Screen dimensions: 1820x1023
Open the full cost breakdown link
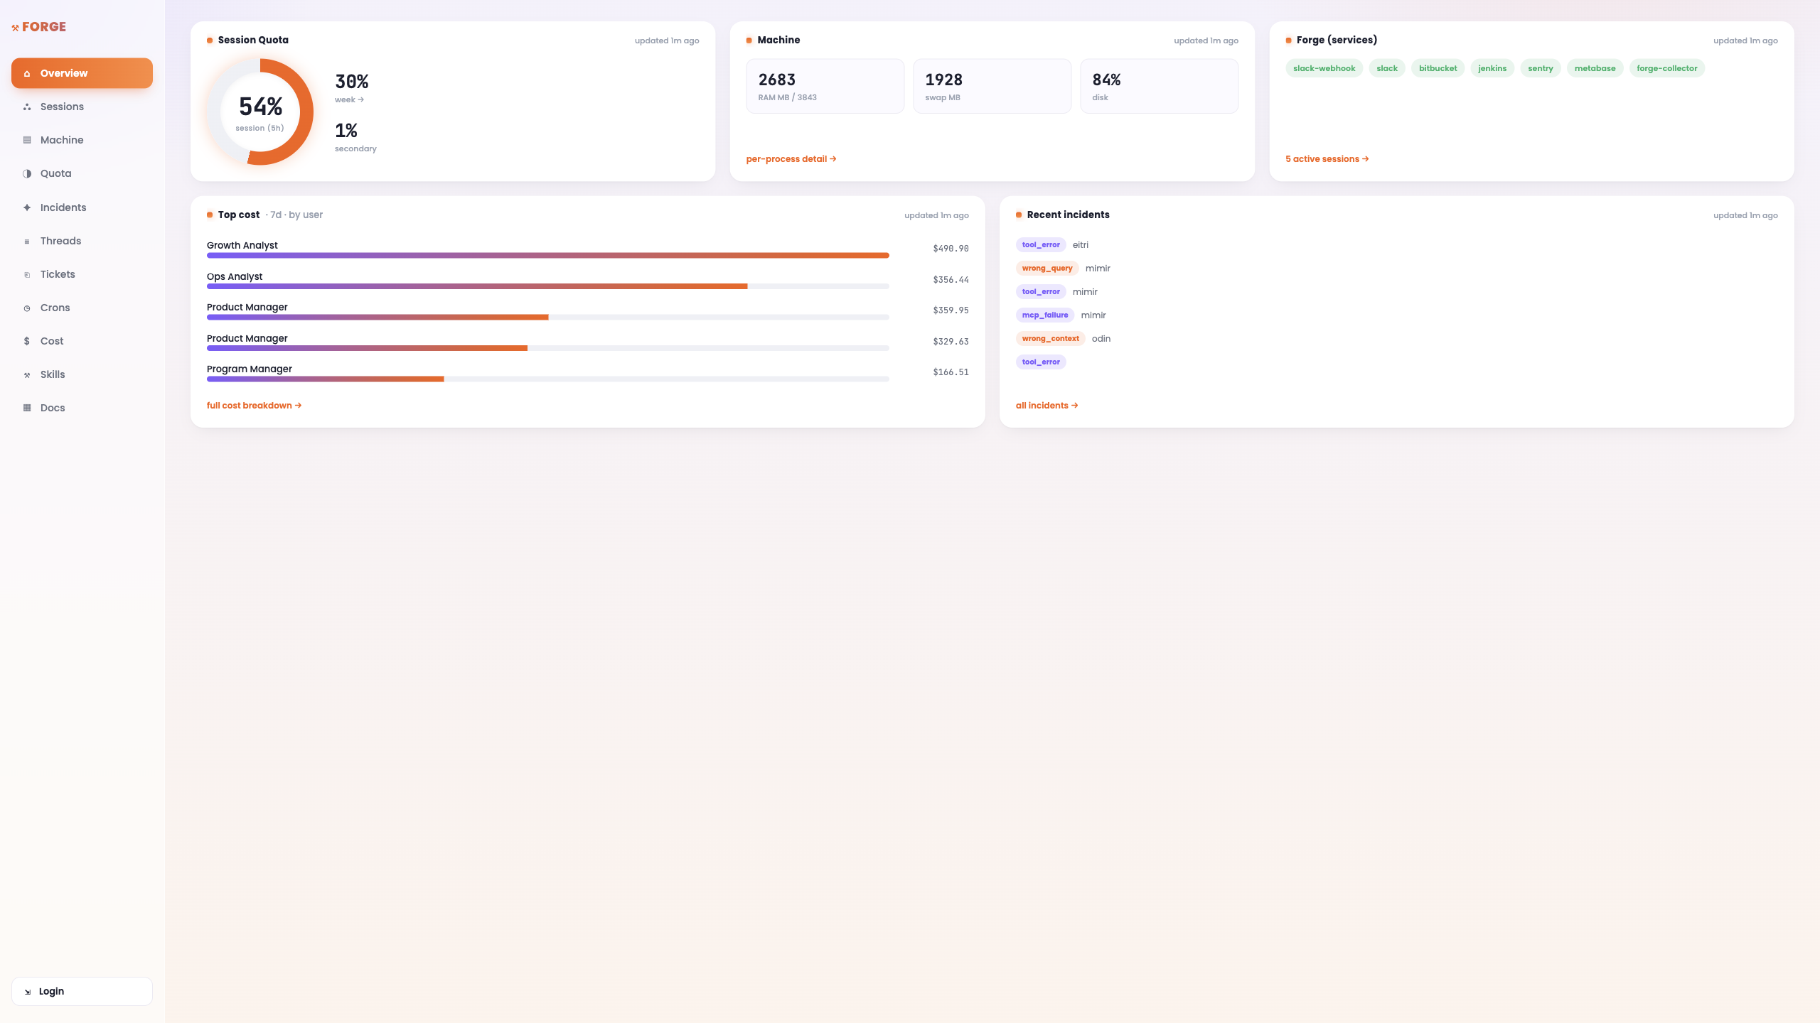click(254, 406)
